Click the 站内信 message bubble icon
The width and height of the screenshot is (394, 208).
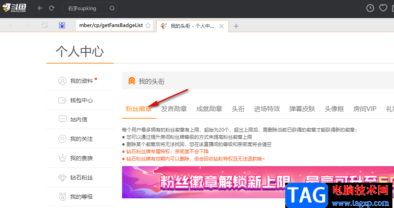(62, 119)
